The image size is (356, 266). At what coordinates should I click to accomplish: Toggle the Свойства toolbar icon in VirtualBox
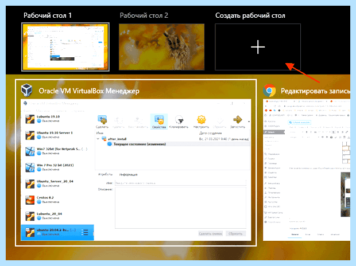pyautogui.click(x=159, y=122)
